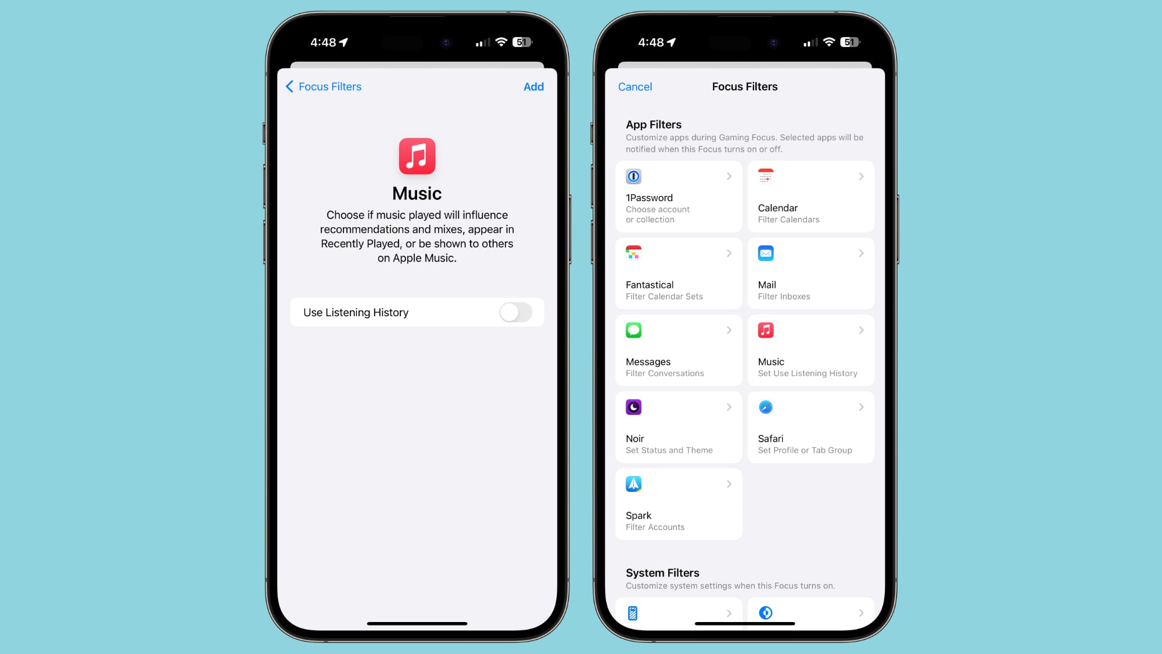Click Cancel on Focus Filters screen

634,86
